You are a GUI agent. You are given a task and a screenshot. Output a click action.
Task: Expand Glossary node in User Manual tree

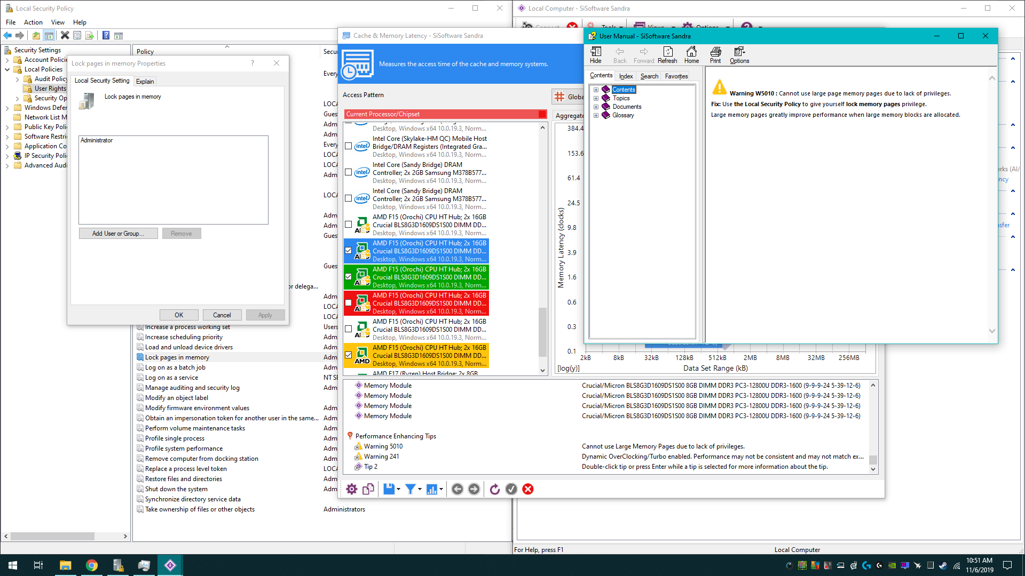point(596,115)
